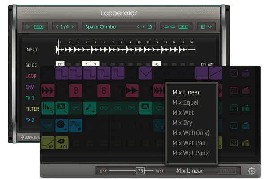Screen dimensions: 269x179
Task: Click the blue link cell beside the clock cell
Action: pos(48,125)
